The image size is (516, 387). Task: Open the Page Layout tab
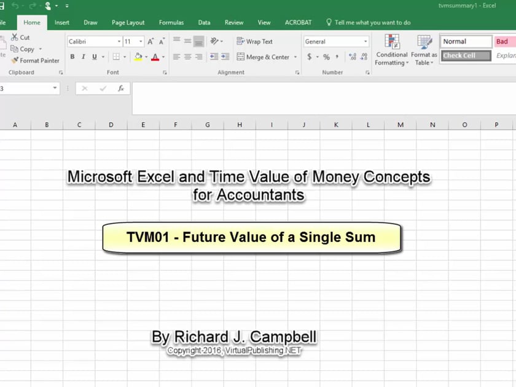[x=128, y=22]
